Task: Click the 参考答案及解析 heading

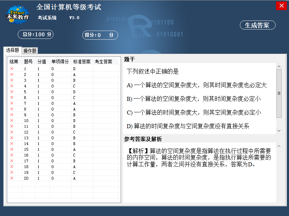Action: pos(143,139)
